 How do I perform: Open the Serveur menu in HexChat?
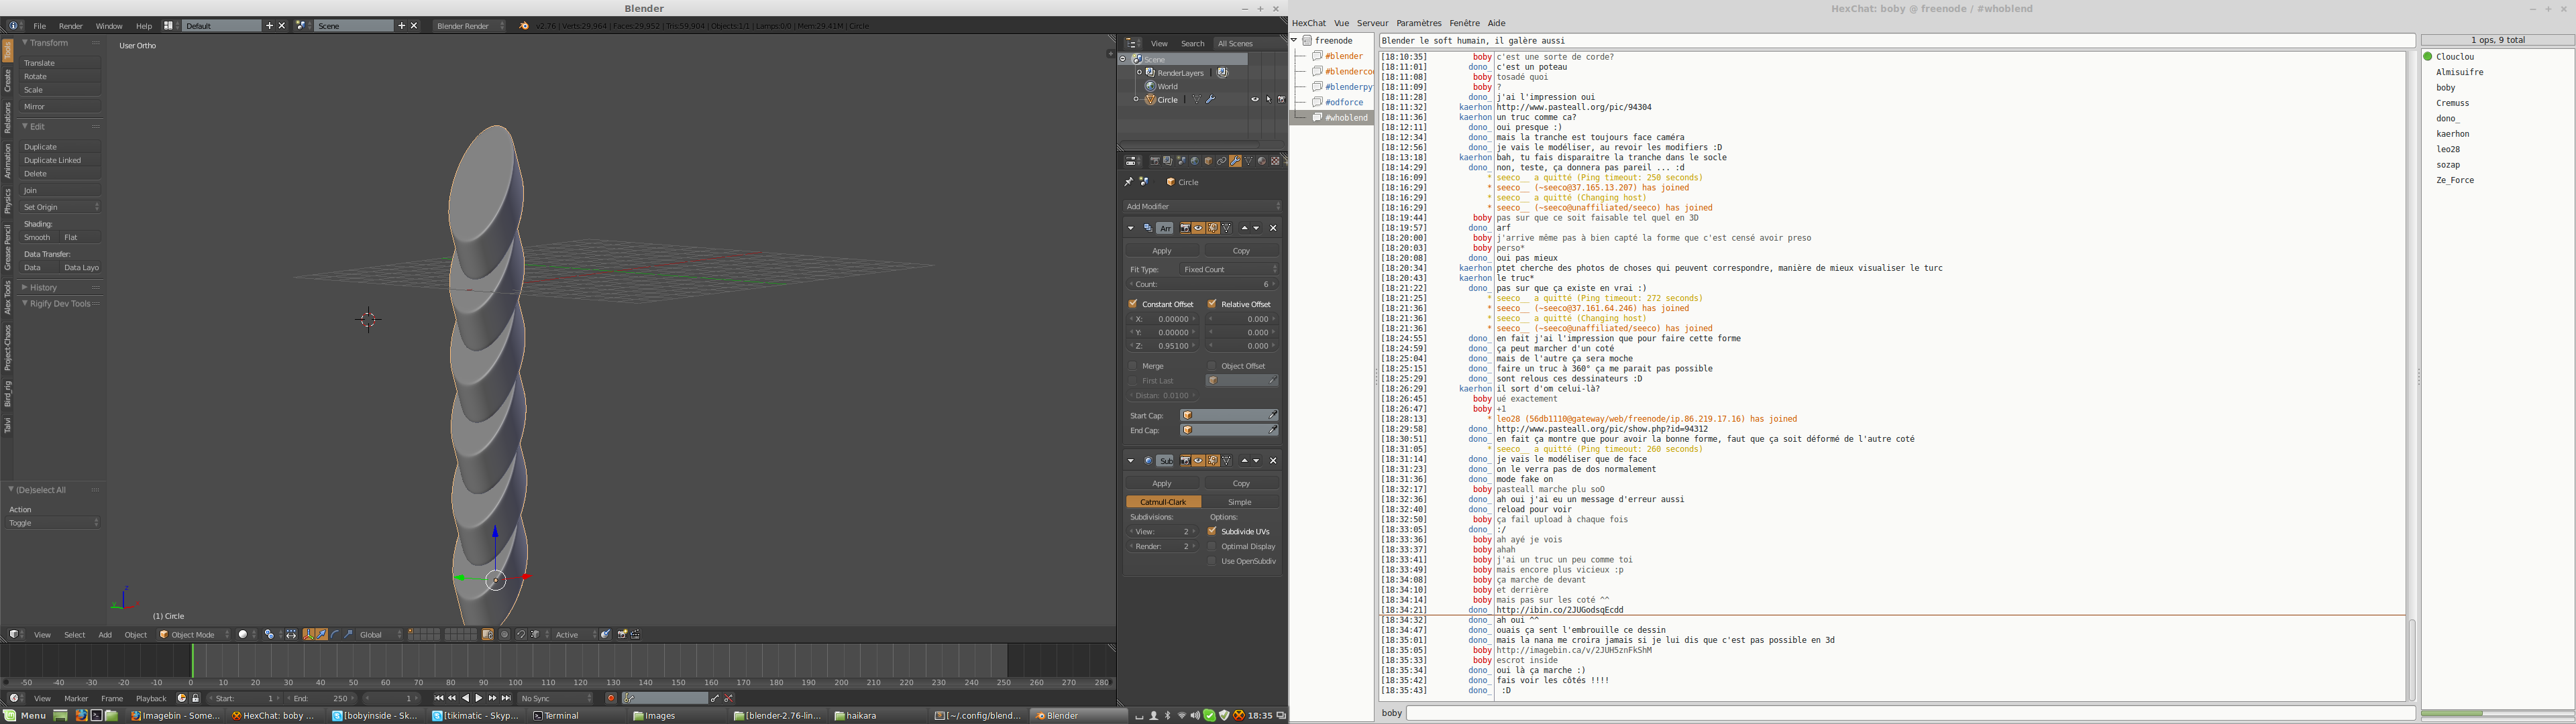[1373, 23]
